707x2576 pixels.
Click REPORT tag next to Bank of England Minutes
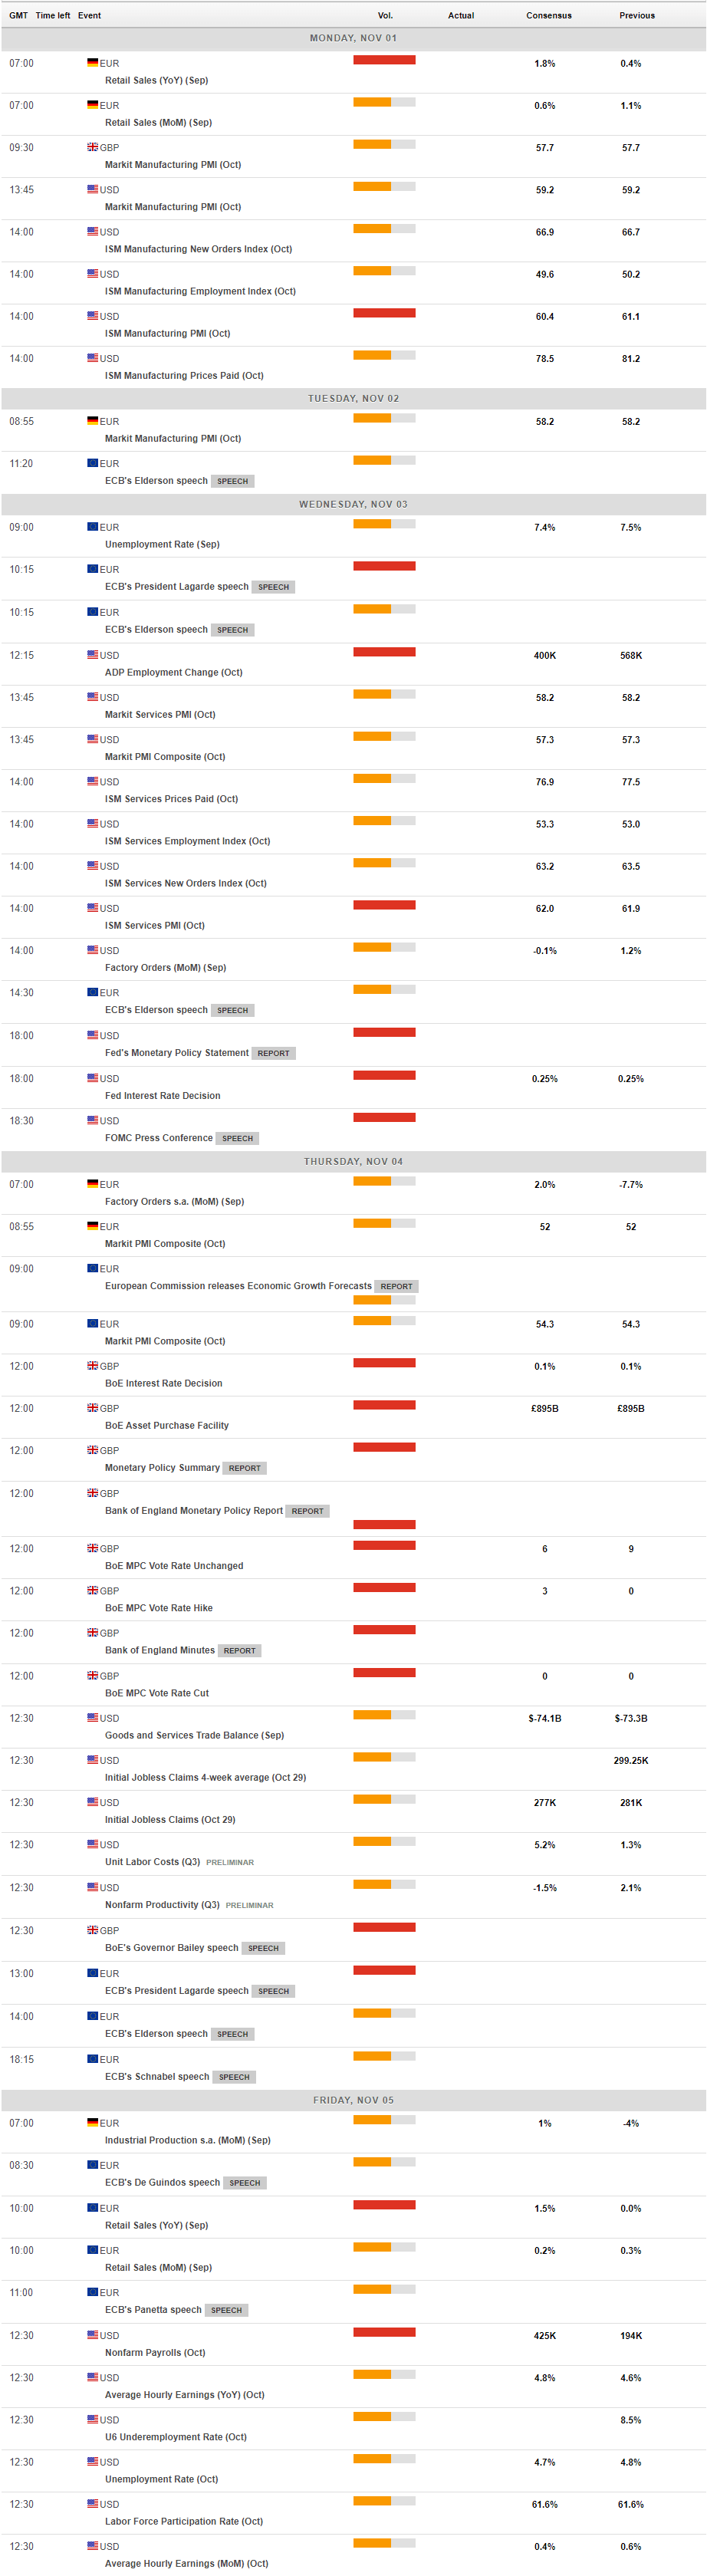239,1650
